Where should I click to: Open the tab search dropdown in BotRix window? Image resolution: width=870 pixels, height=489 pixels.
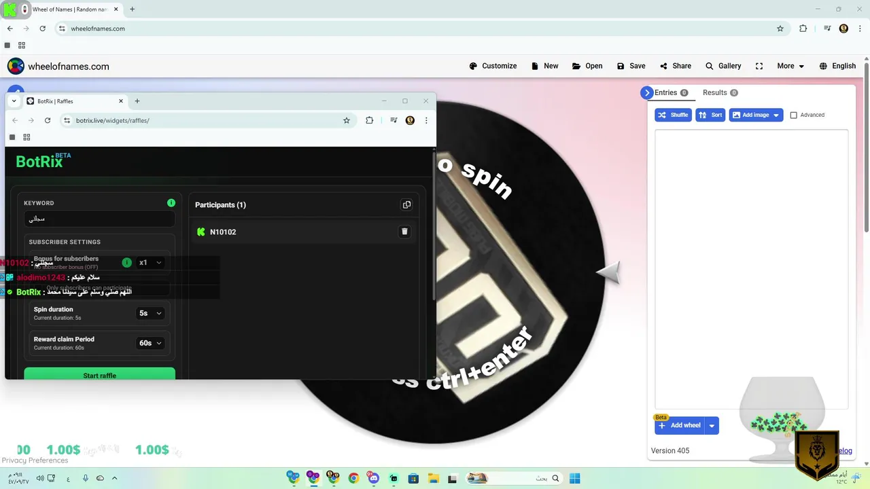tap(14, 101)
